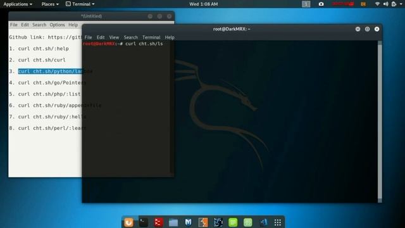Open the terminal window's Edit menu
405x228 pixels.
pyautogui.click(x=101, y=37)
